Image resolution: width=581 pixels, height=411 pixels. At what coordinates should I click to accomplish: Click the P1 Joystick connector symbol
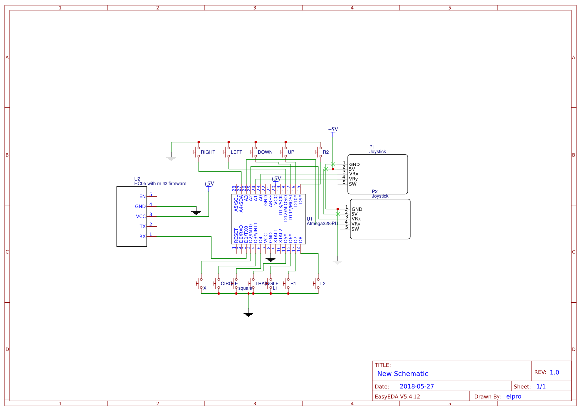pyautogui.click(x=379, y=174)
